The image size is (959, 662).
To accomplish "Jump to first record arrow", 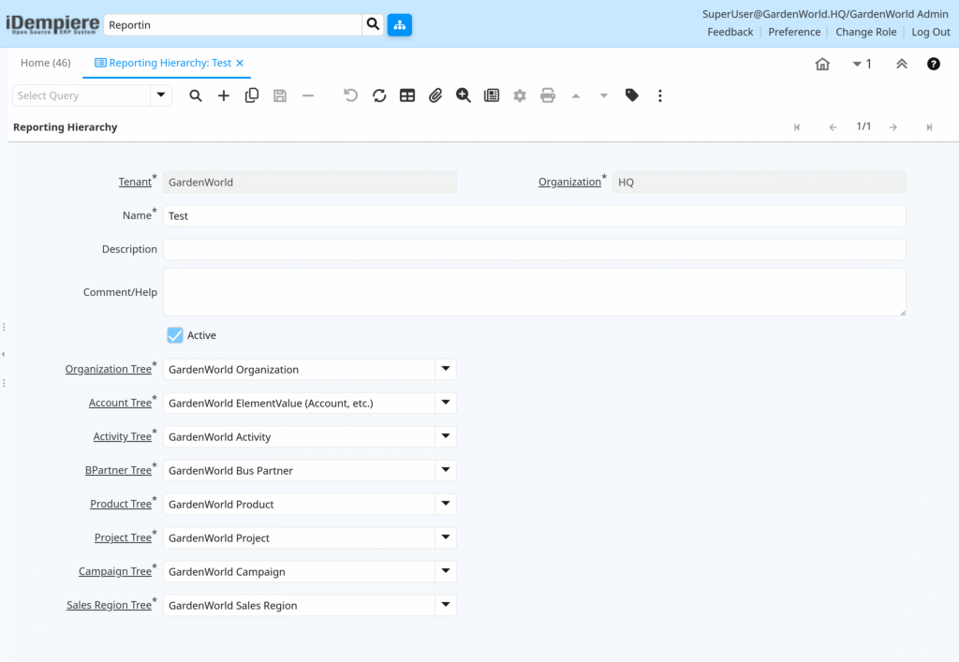I will pyautogui.click(x=797, y=127).
